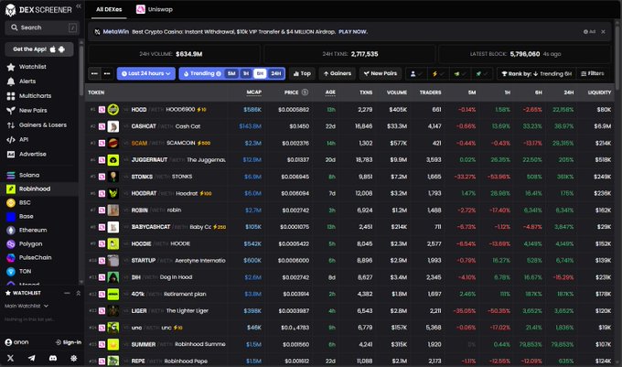
Task: Open New Pairs sprout icon in sidebar
Action: [11, 111]
